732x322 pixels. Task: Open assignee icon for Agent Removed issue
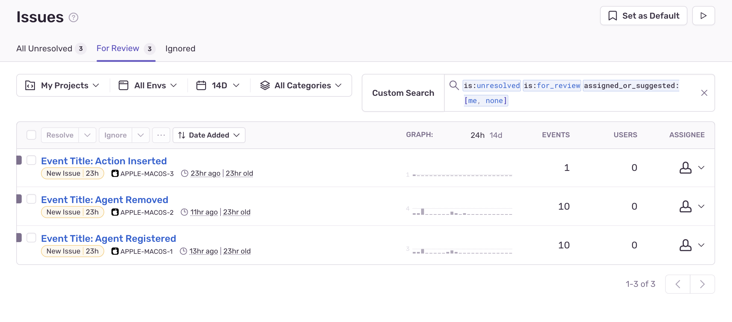click(685, 206)
